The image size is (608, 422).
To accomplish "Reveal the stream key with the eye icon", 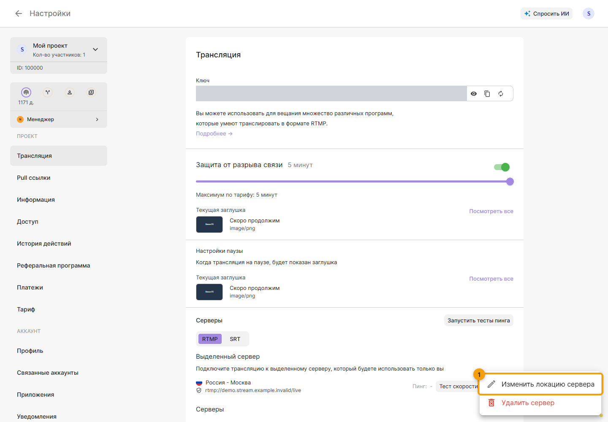I will pyautogui.click(x=474, y=94).
